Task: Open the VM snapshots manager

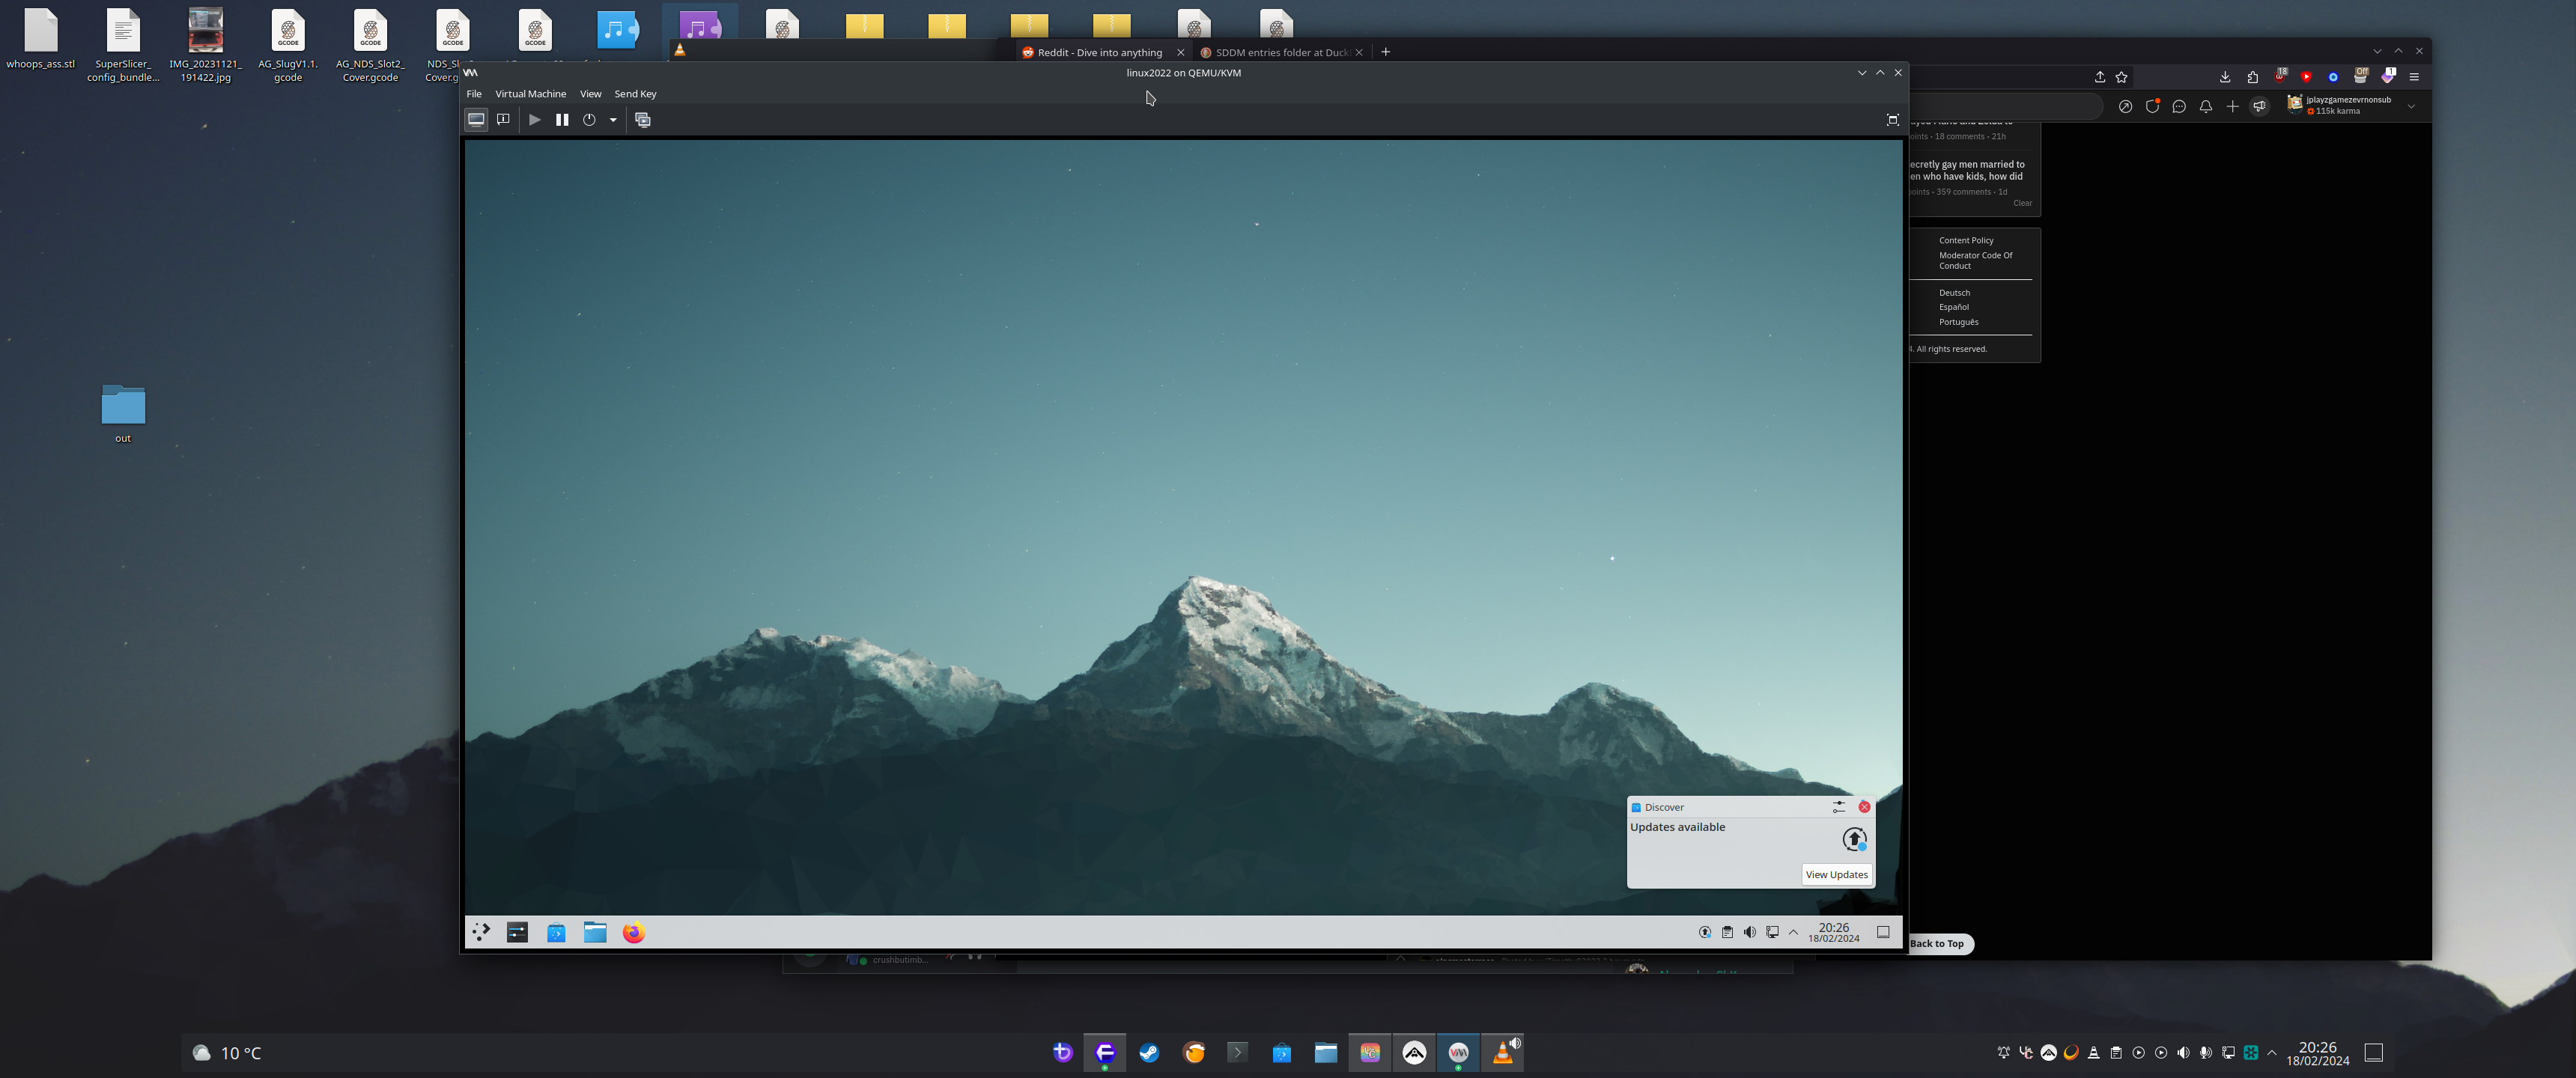Action: click(x=643, y=120)
